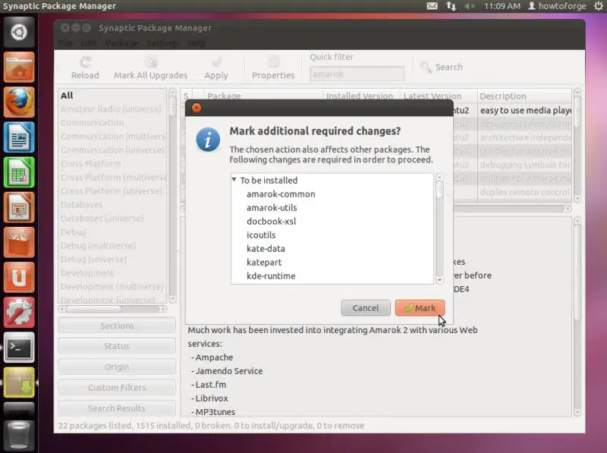
Task: Click the Description column header
Action: tap(524, 96)
